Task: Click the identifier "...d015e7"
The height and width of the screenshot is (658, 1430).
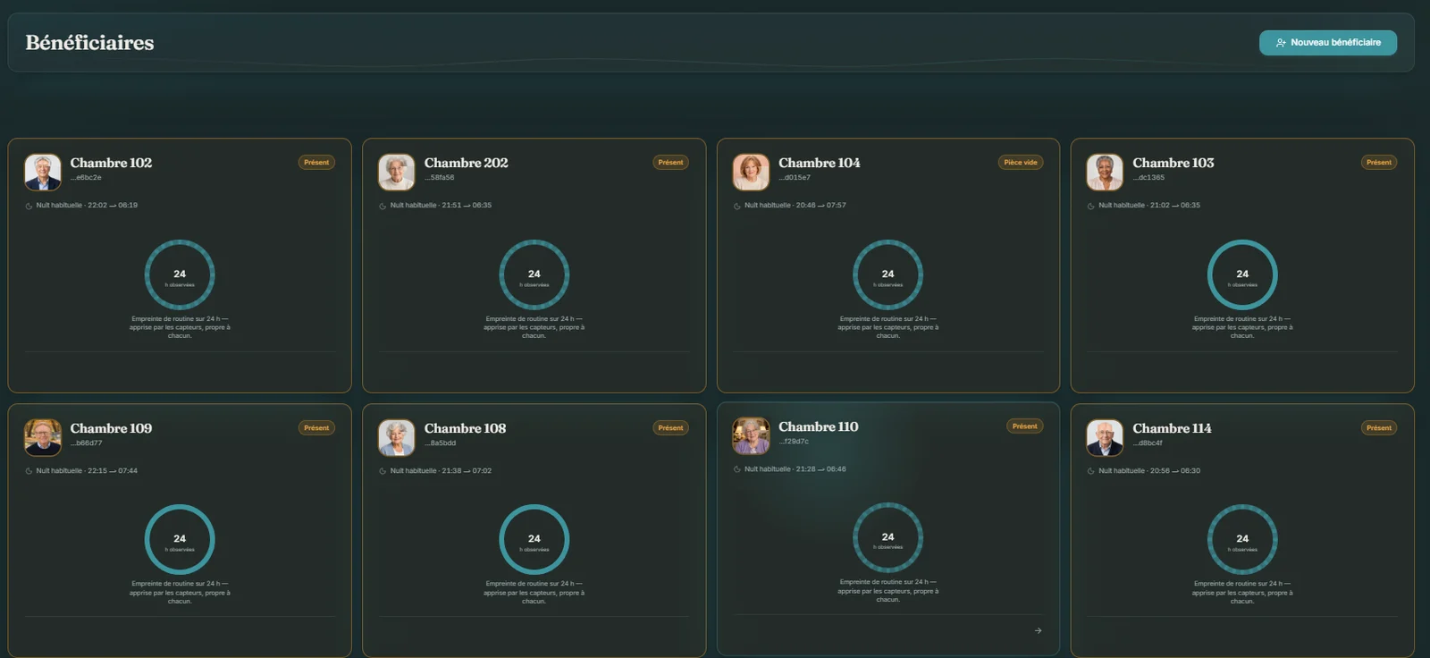Action: [795, 178]
